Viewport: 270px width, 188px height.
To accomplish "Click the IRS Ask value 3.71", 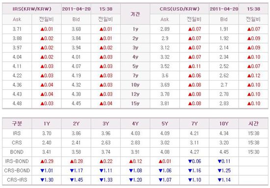I will click(x=17, y=29).
